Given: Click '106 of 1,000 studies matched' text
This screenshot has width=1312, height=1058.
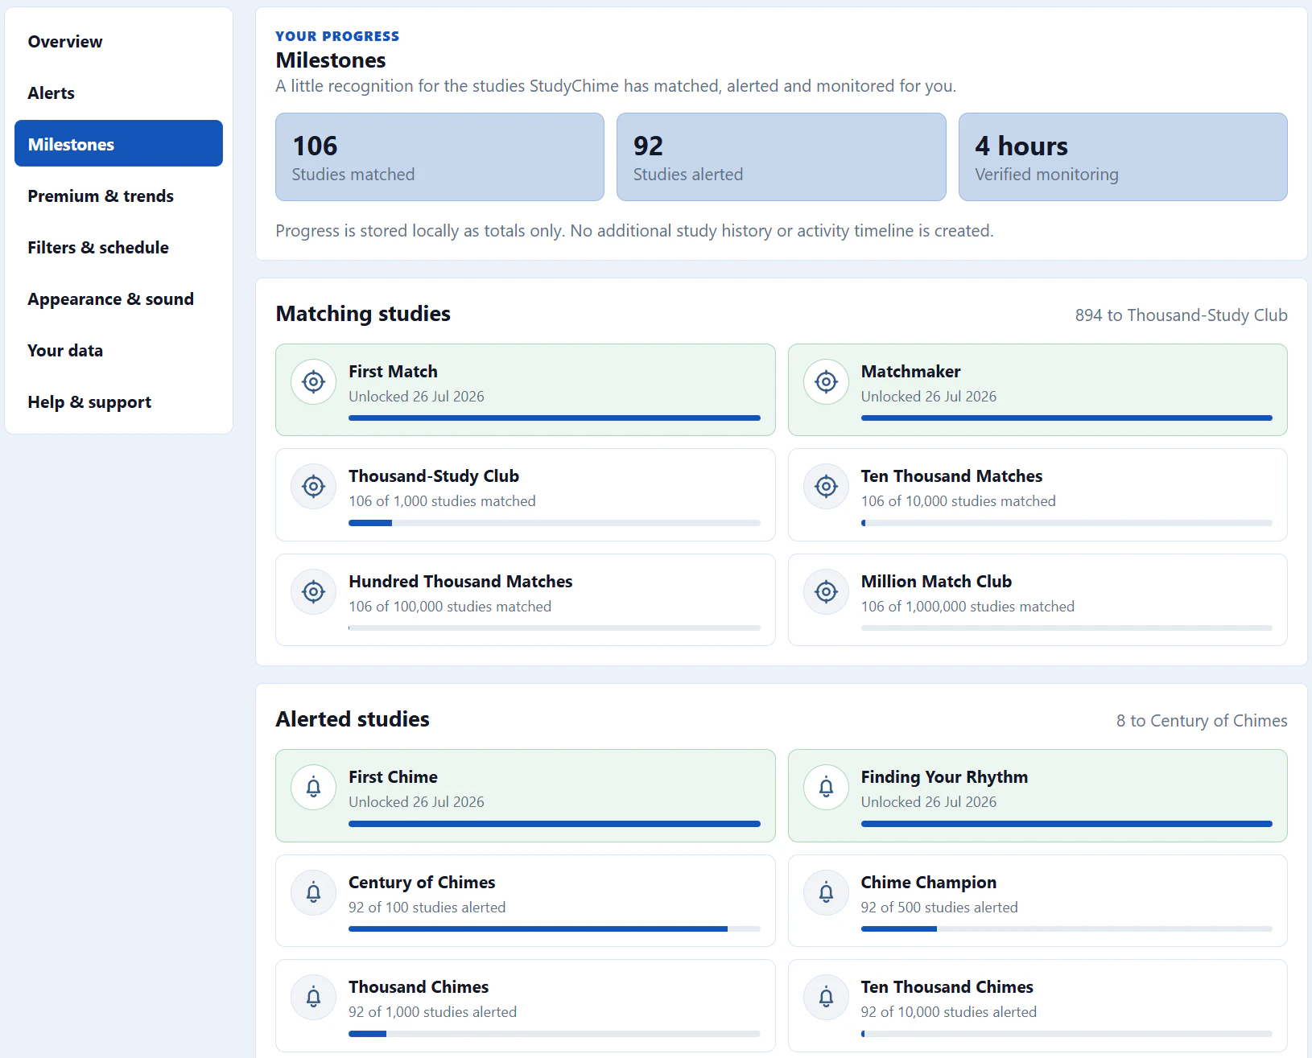Looking at the screenshot, I should point(442,500).
